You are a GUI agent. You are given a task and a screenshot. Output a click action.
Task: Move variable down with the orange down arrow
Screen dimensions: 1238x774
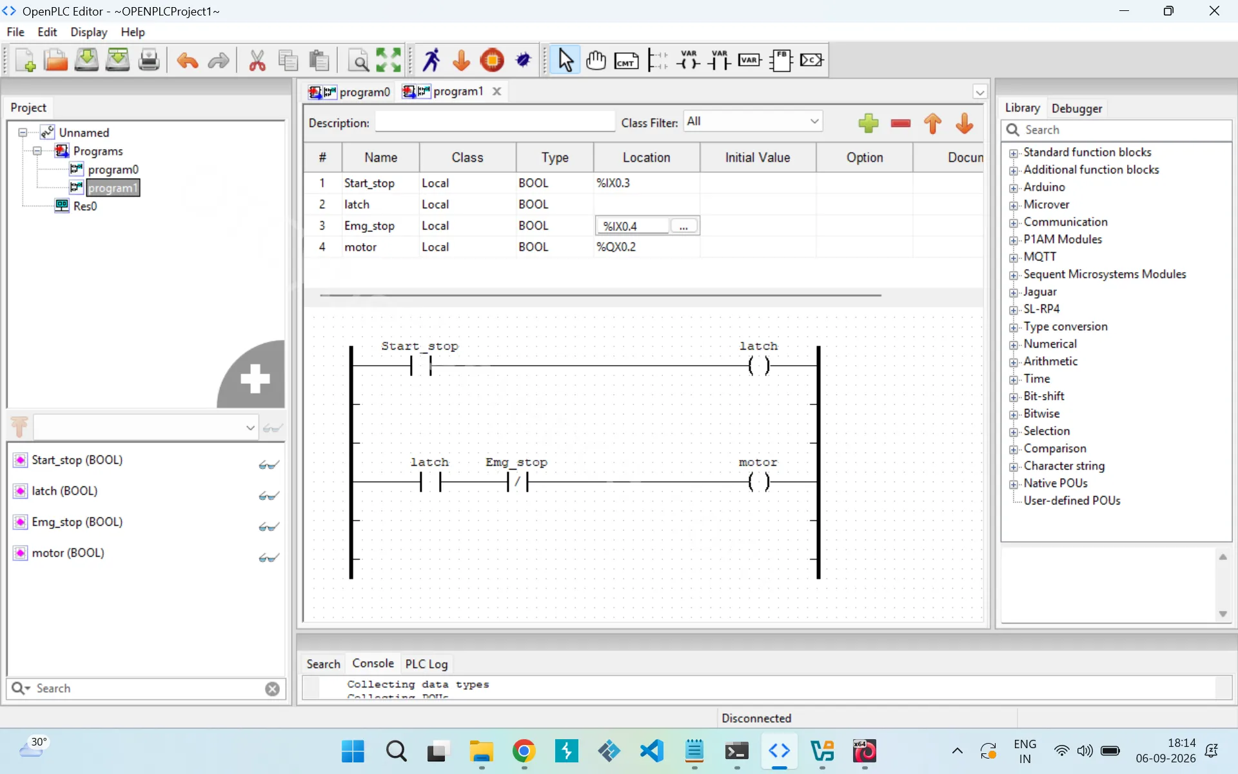tap(965, 123)
